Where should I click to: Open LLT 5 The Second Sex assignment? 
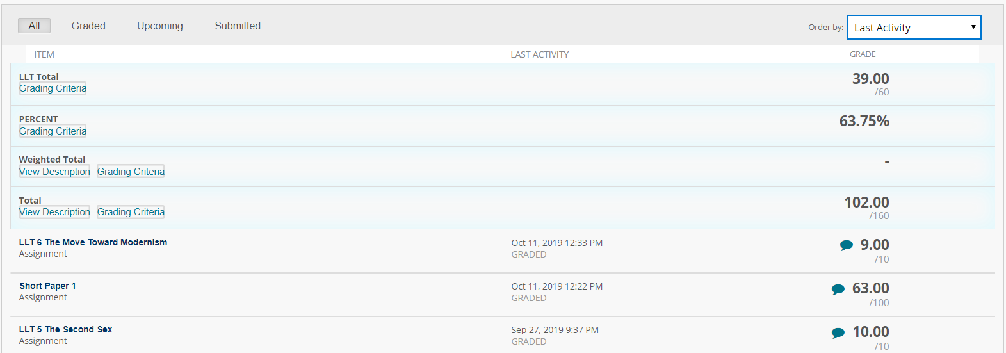tap(65, 329)
